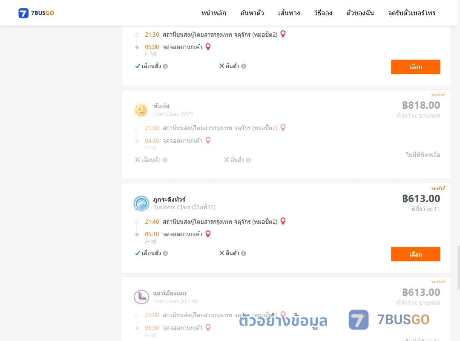Click map pin next to 05:10 จุดจอดผานกเค้า
Viewport: 460px width, 341px height.
[x=208, y=234]
